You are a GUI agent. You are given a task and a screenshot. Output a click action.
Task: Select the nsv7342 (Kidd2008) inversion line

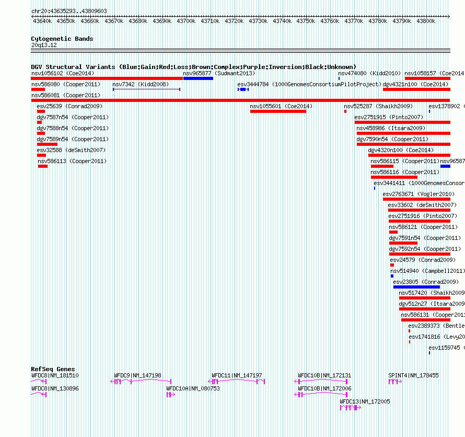[x=146, y=89]
